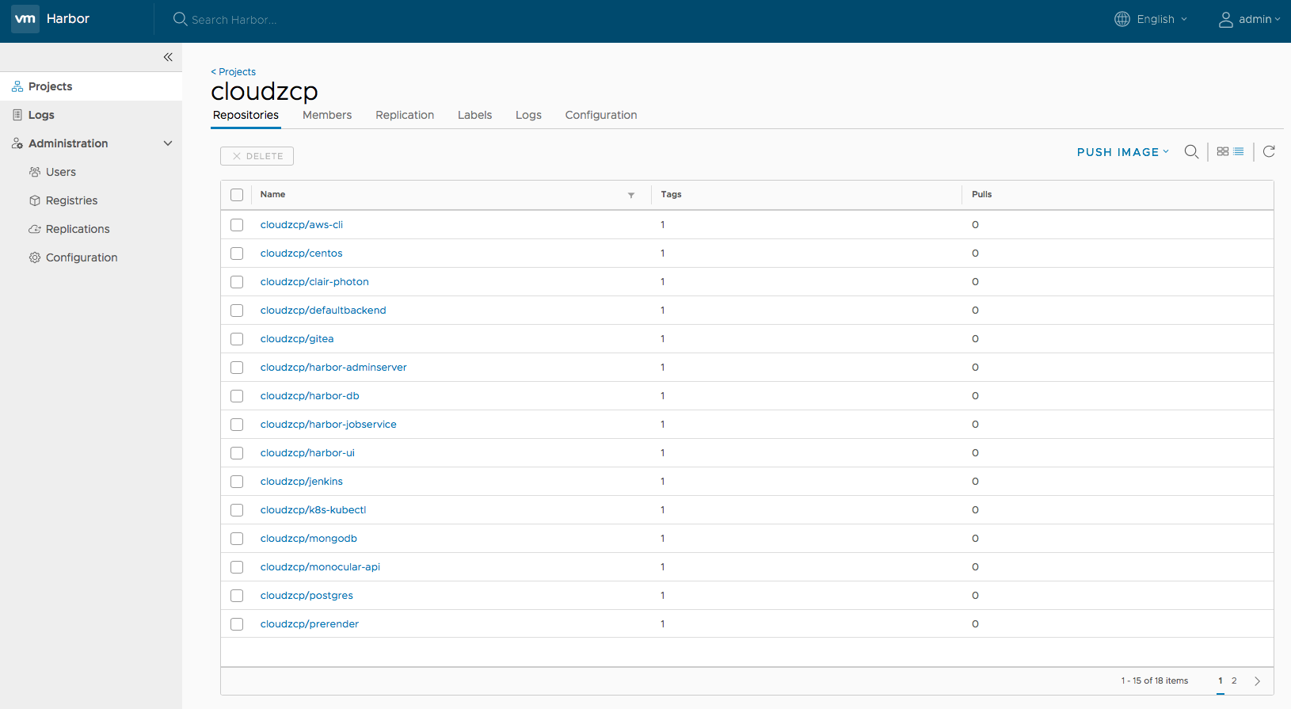This screenshot has height=709, width=1291.
Task: Switch to list view icon
Action: pyautogui.click(x=1239, y=151)
